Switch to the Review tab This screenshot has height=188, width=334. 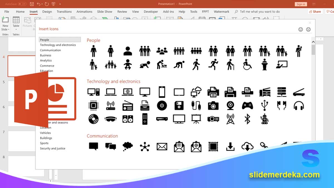point(122,12)
